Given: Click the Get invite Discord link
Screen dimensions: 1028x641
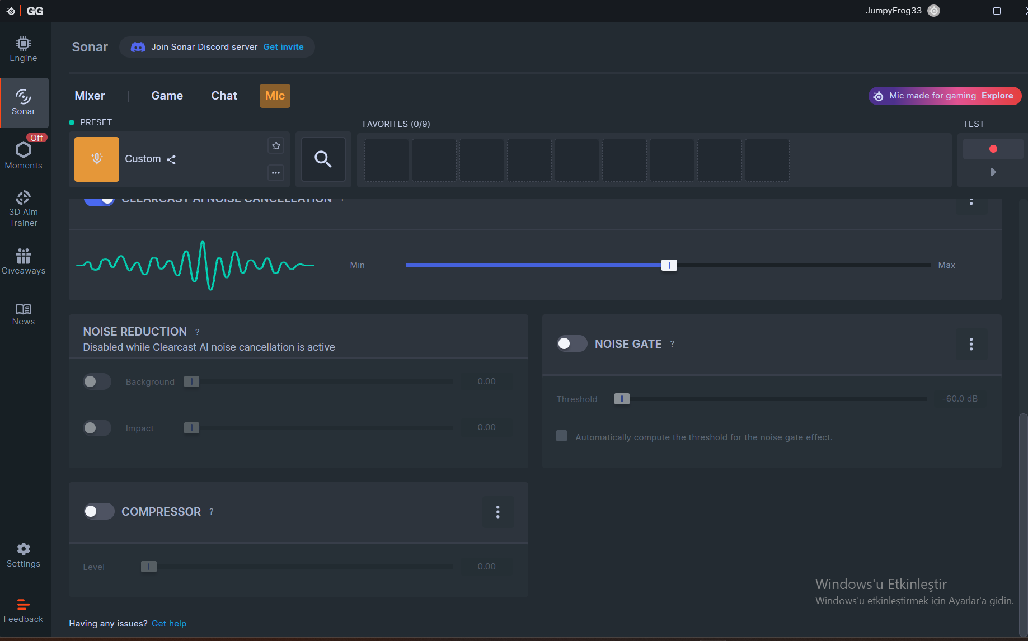Looking at the screenshot, I should click(283, 47).
